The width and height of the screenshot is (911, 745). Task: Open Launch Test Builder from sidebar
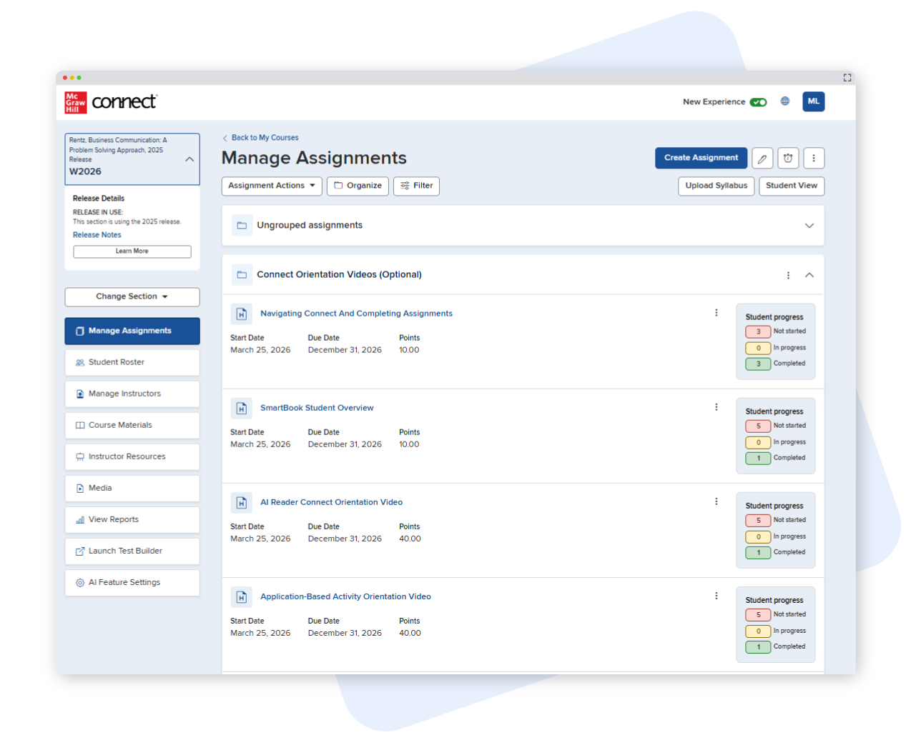coord(132,551)
